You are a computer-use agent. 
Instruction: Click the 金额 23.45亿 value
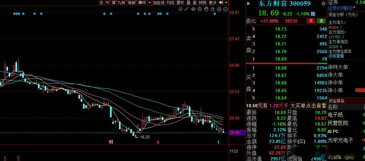coord(278,141)
